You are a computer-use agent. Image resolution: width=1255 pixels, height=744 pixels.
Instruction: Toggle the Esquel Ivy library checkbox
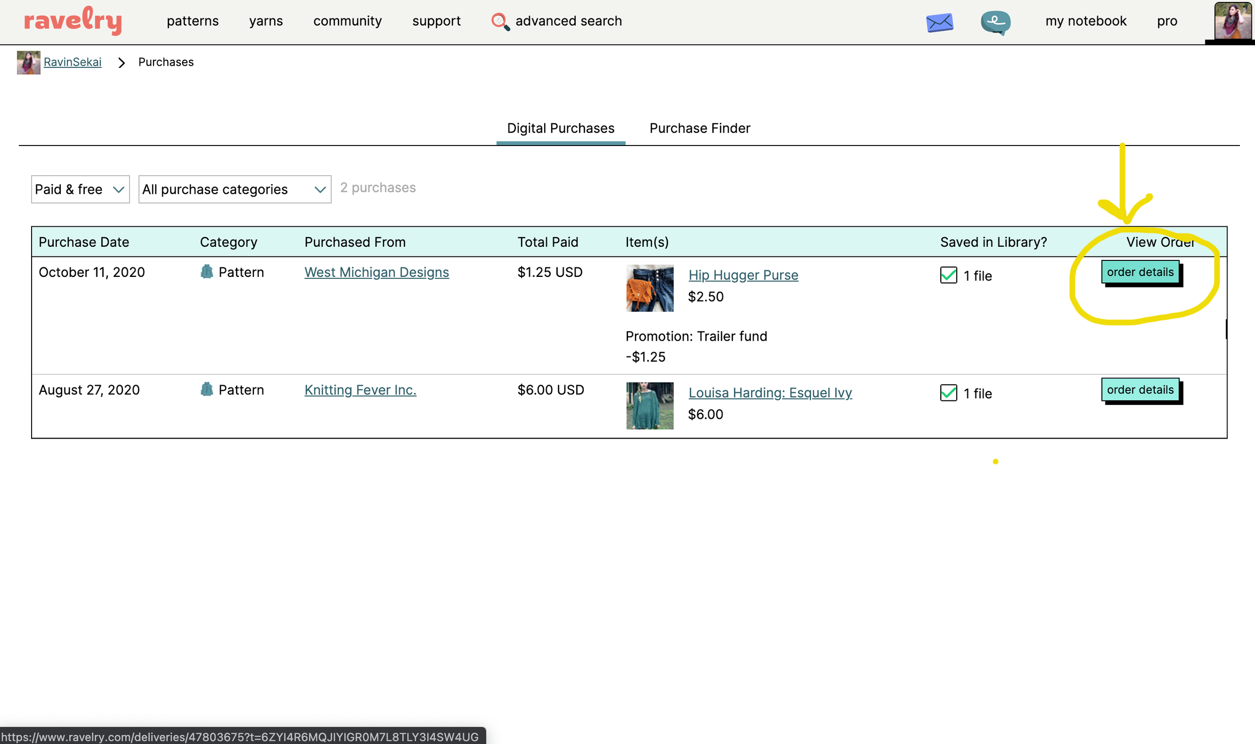pyautogui.click(x=948, y=393)
